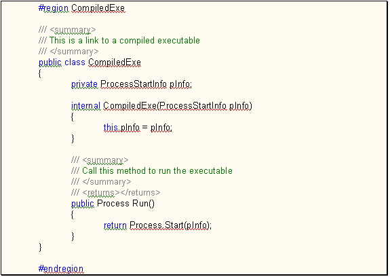The height and width of the screenshot is (277, 390).
Task: Click the '#endregion' directive
Action: click(61, 269)
